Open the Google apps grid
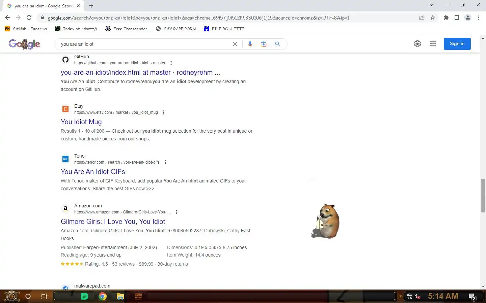Screen dimensions: 486x303 tap(433, 44)
